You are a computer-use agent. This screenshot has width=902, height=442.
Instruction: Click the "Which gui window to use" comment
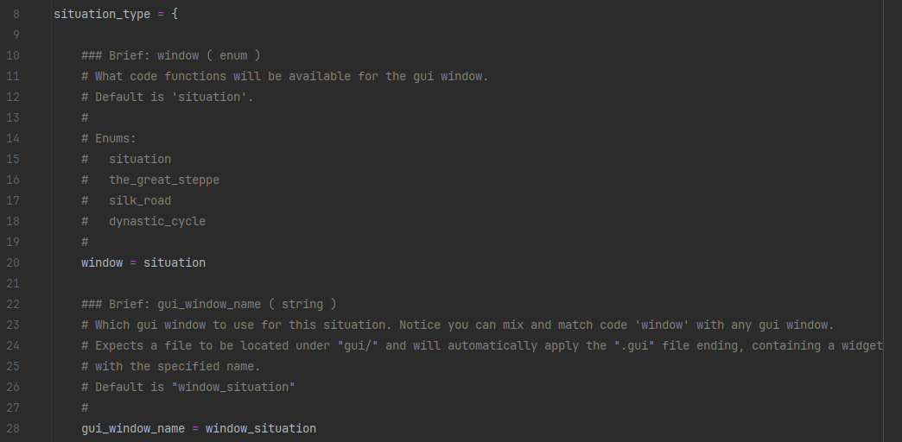coord(458,325)
